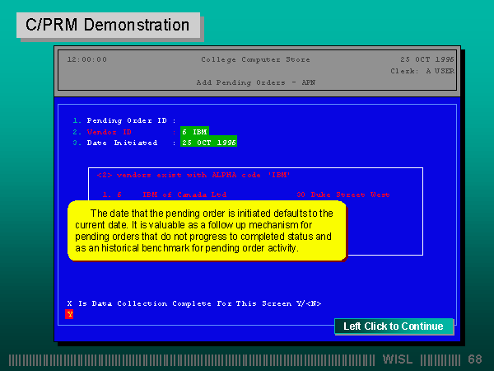The image size is (494, 371).
Task: Select the Date Initiated field value
Action: 209,143
